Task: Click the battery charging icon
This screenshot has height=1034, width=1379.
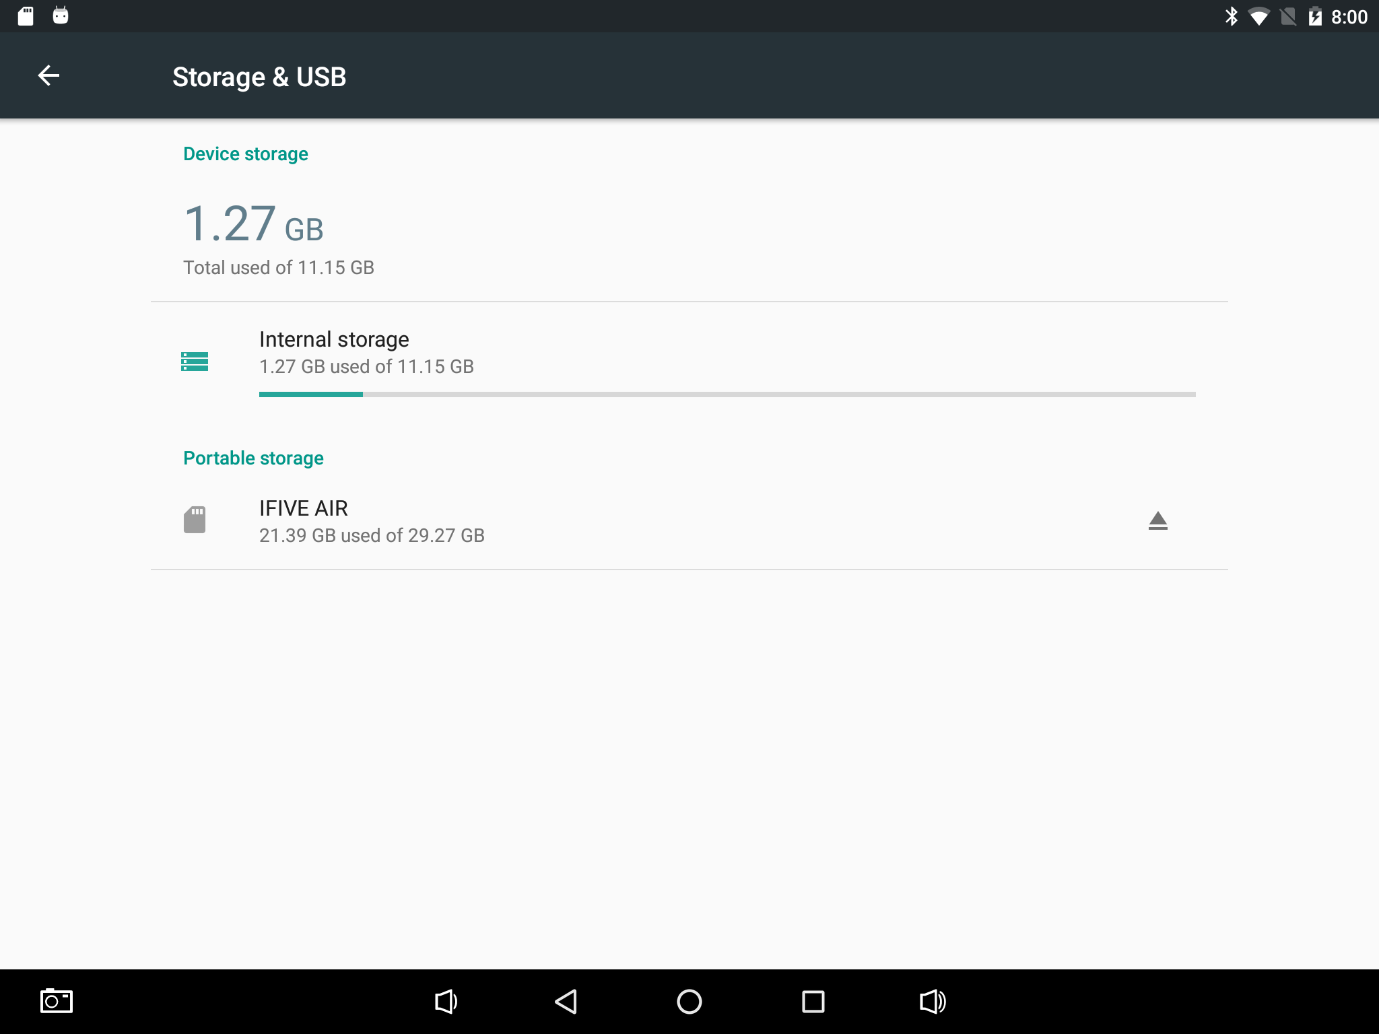Action: [1315, 16]
